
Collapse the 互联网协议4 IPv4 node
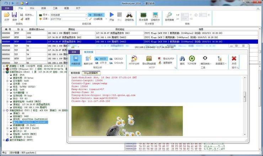4,72
